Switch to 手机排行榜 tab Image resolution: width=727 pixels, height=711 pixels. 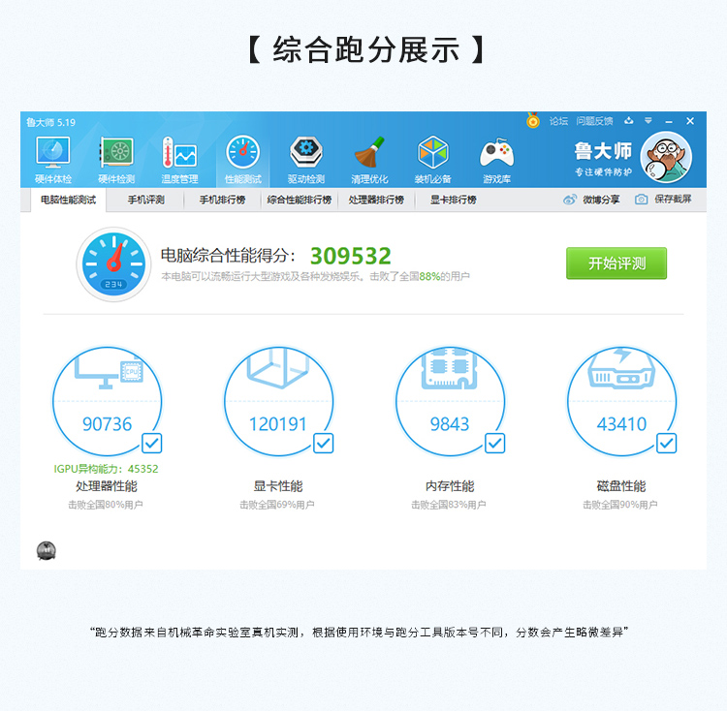point(222,201)
